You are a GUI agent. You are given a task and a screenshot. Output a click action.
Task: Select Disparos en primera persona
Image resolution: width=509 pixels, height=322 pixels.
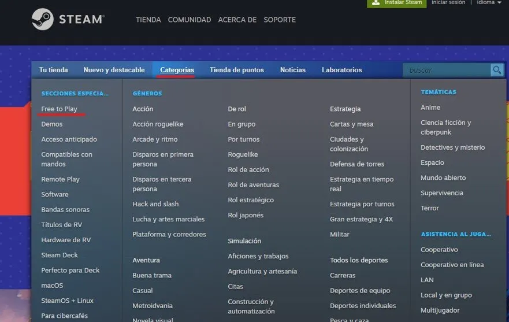[163, 159]
